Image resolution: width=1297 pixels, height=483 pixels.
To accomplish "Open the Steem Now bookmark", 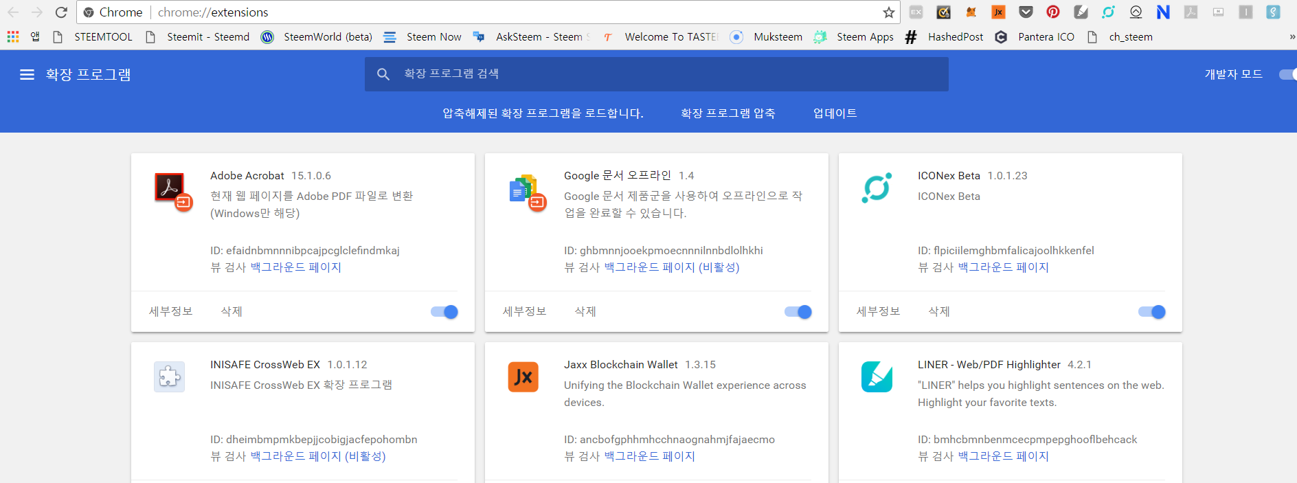I will coord(422,37).
